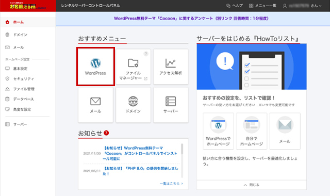Open the アクセス解析 tile
This screenshot has height=196, width=330.
tap(171, 67)
